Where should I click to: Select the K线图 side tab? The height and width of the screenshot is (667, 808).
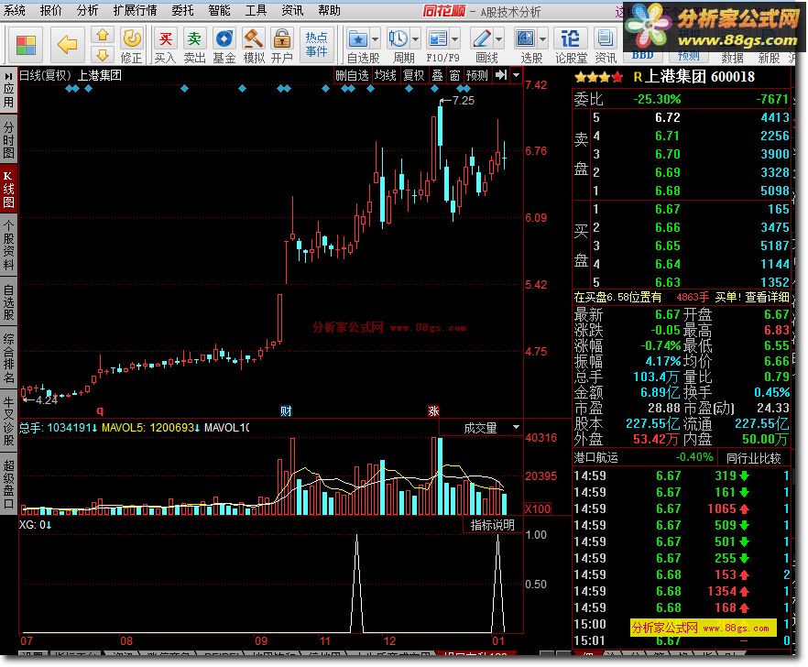(x=8, y=189)
